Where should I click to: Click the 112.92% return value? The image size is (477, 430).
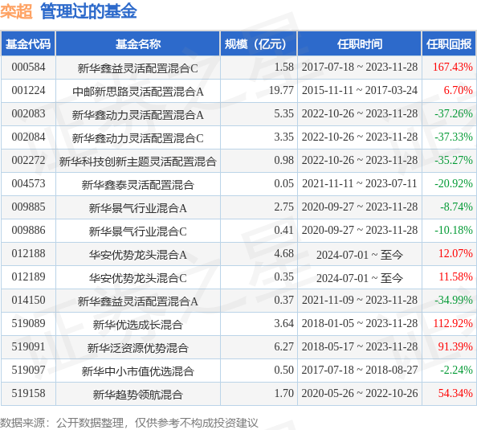click(453, 323)
